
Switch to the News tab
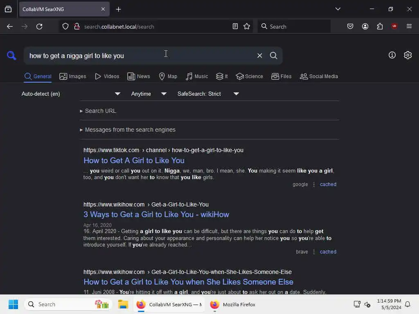[138, 76]
